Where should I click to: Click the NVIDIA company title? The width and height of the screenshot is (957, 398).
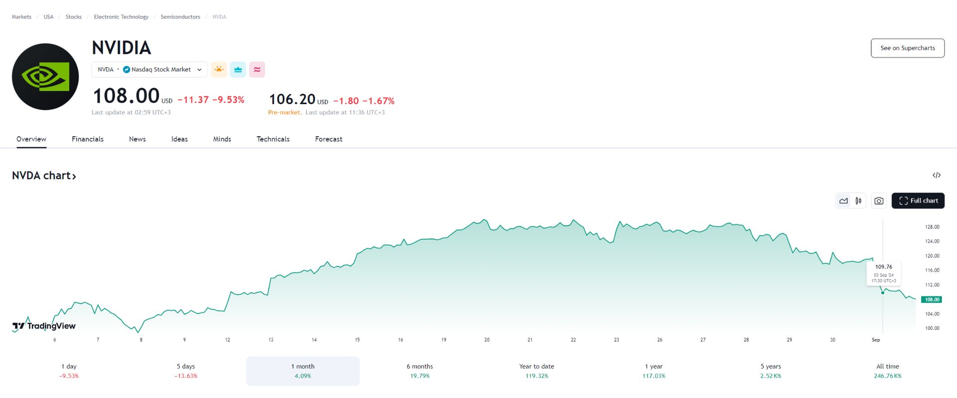point(122,48)
